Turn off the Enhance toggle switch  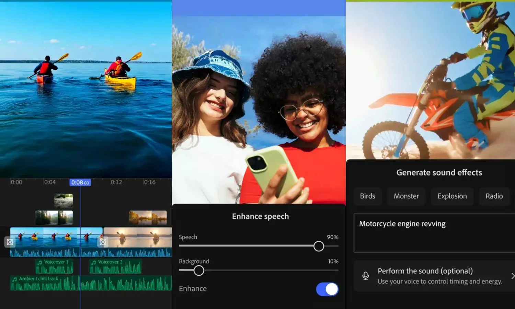click(327, 289)
